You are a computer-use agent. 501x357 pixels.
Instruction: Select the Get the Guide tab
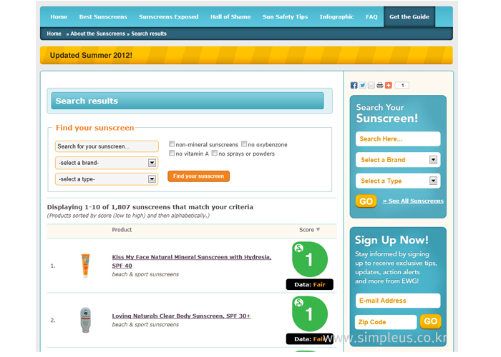[409, 17]
